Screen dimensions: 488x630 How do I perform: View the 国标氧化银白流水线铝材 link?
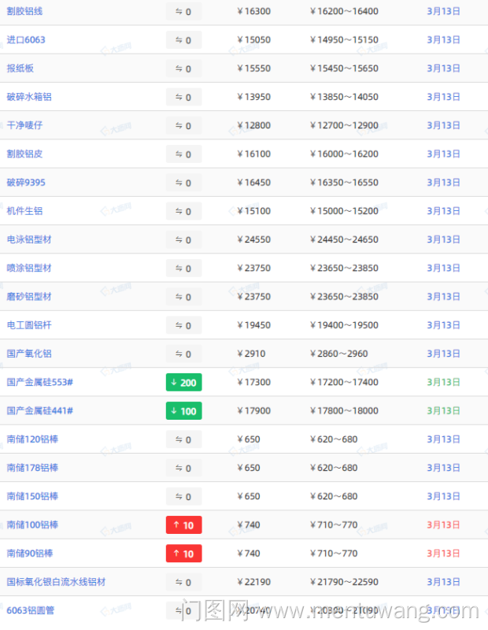click(x=56, y=582)
